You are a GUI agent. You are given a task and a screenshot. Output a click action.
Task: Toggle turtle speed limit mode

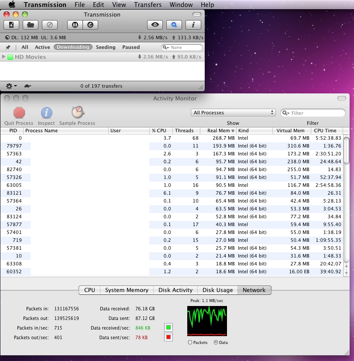click(27, 86)
